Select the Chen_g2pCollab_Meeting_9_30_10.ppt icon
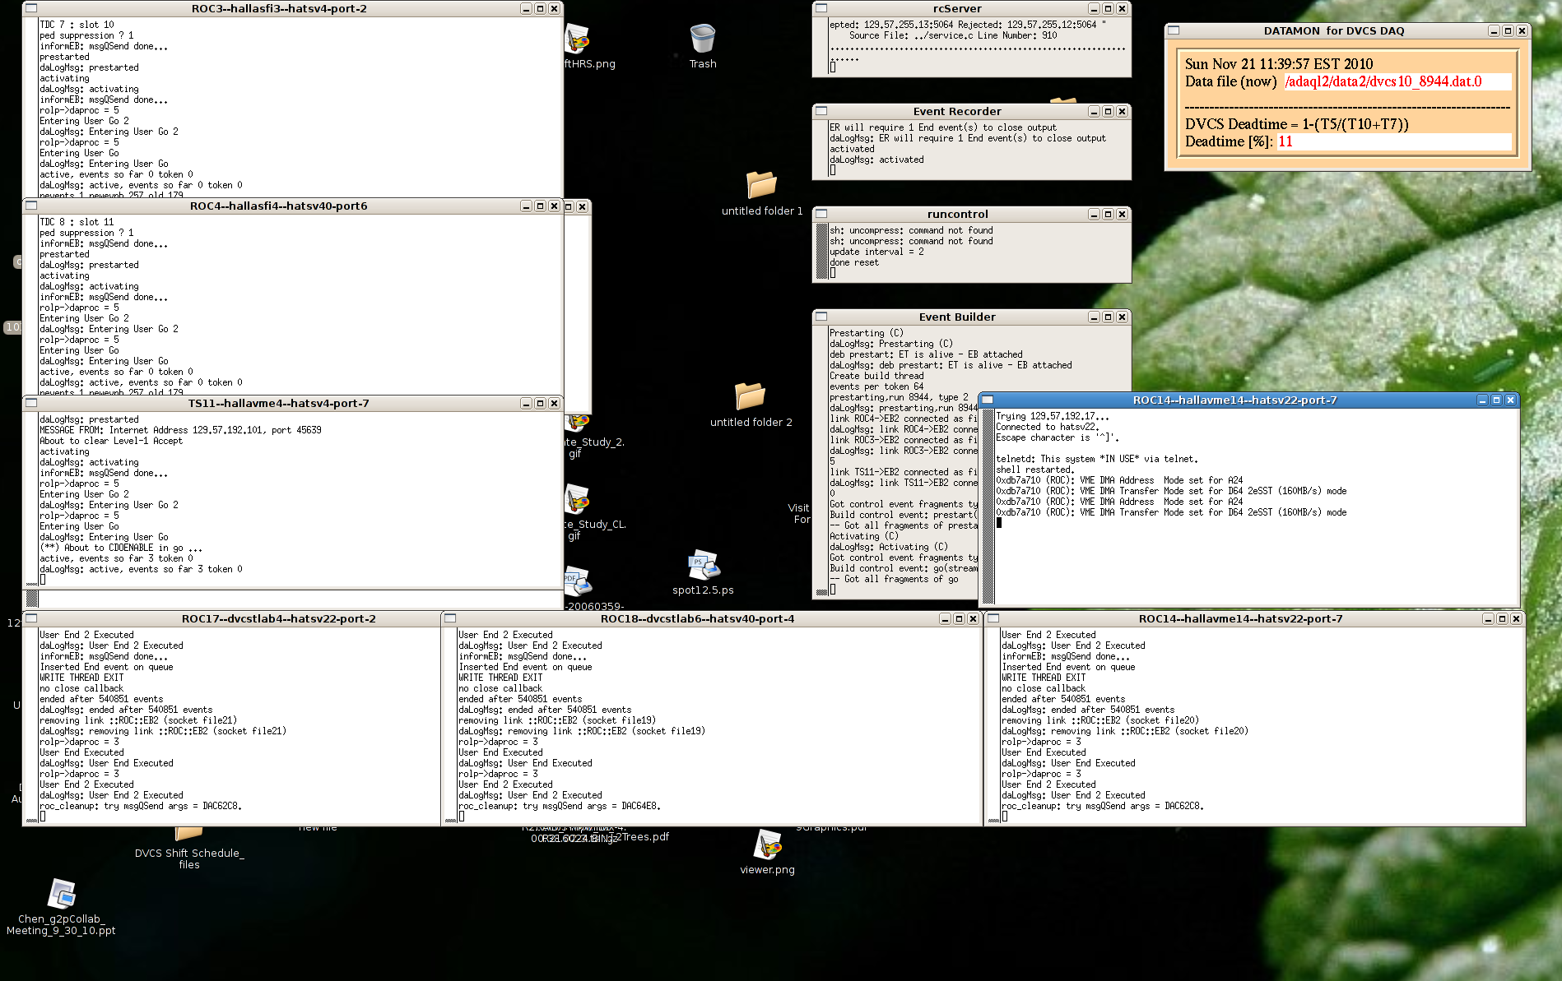Screen dimensions: 1562x981 [62, 894]
